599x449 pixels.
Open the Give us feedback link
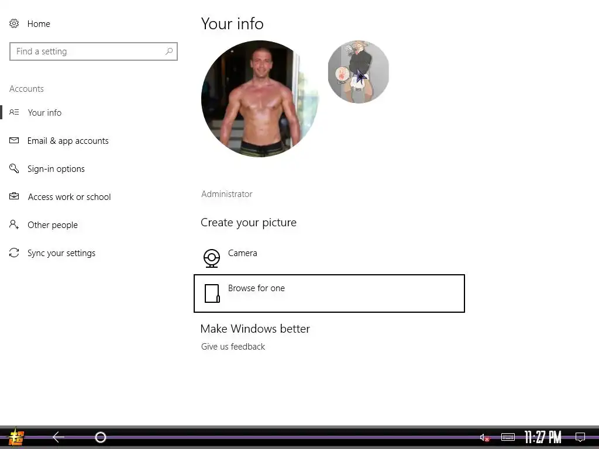point(233,347)
